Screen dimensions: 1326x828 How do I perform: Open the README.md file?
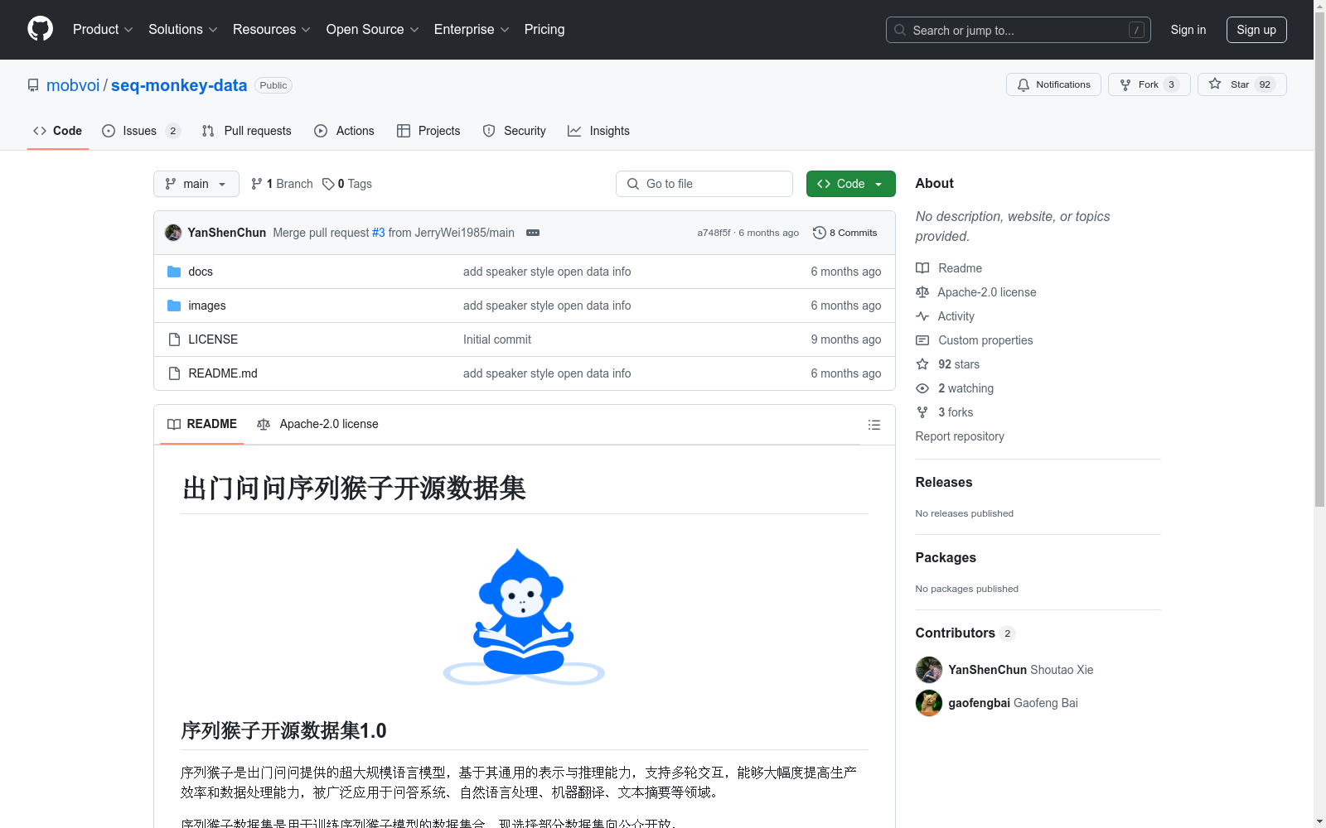coord(223,373)
